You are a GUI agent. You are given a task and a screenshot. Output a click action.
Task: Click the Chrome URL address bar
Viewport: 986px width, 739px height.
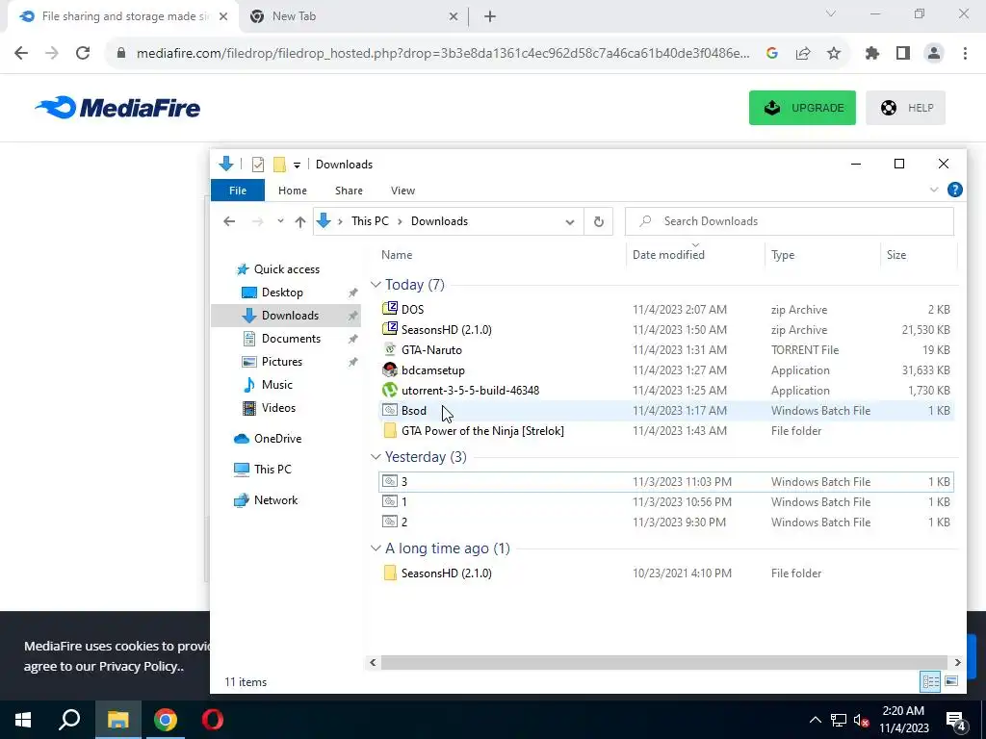[443, 54]
